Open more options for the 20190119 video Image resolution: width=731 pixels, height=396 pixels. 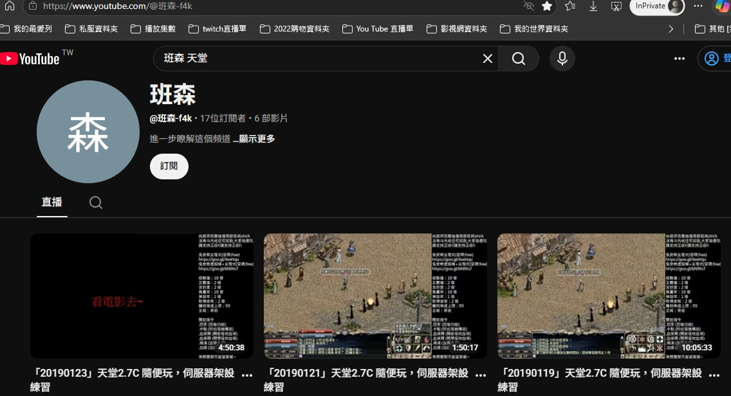pos(714,375)
